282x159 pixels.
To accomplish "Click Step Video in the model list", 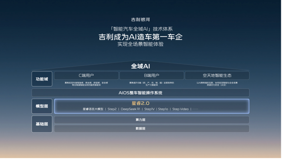I will coord(180,109).
